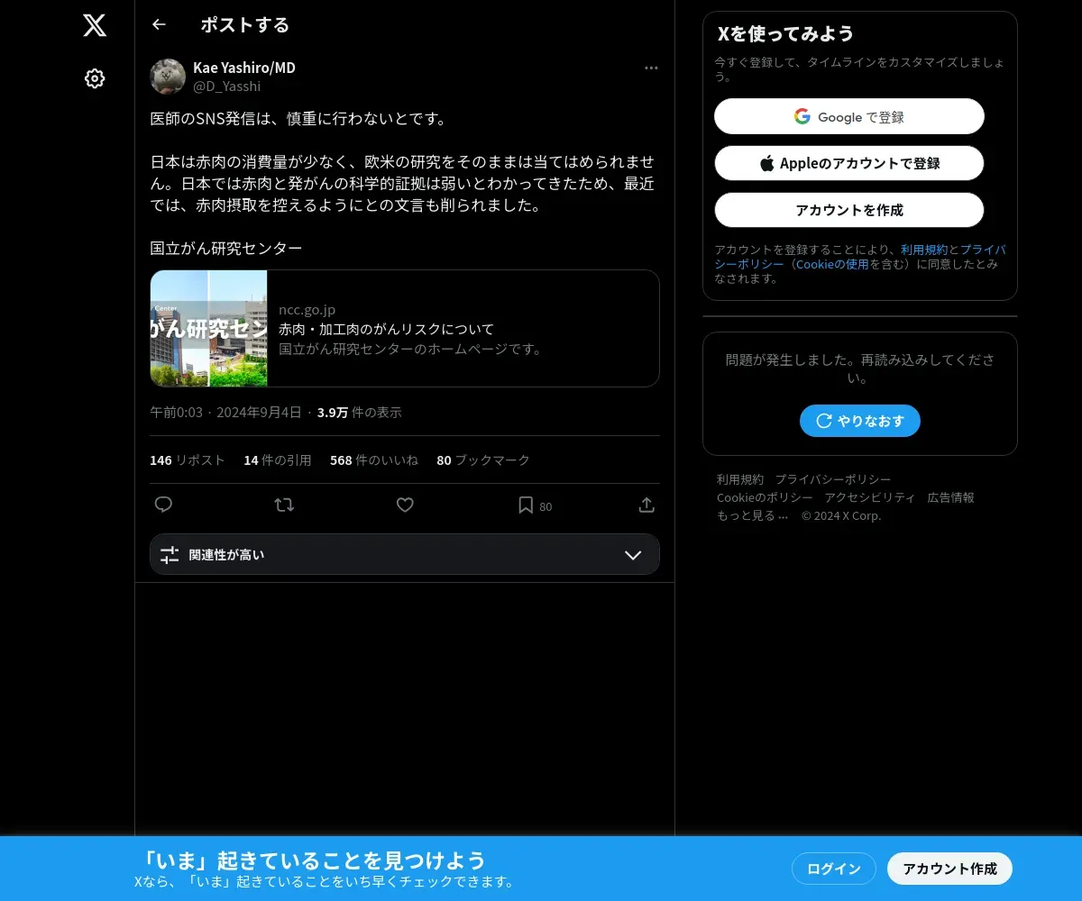Open Cookieの使用 link in signup text
Image resolution: width=1082 pixels, height=901 pixels.
[832, 264]
